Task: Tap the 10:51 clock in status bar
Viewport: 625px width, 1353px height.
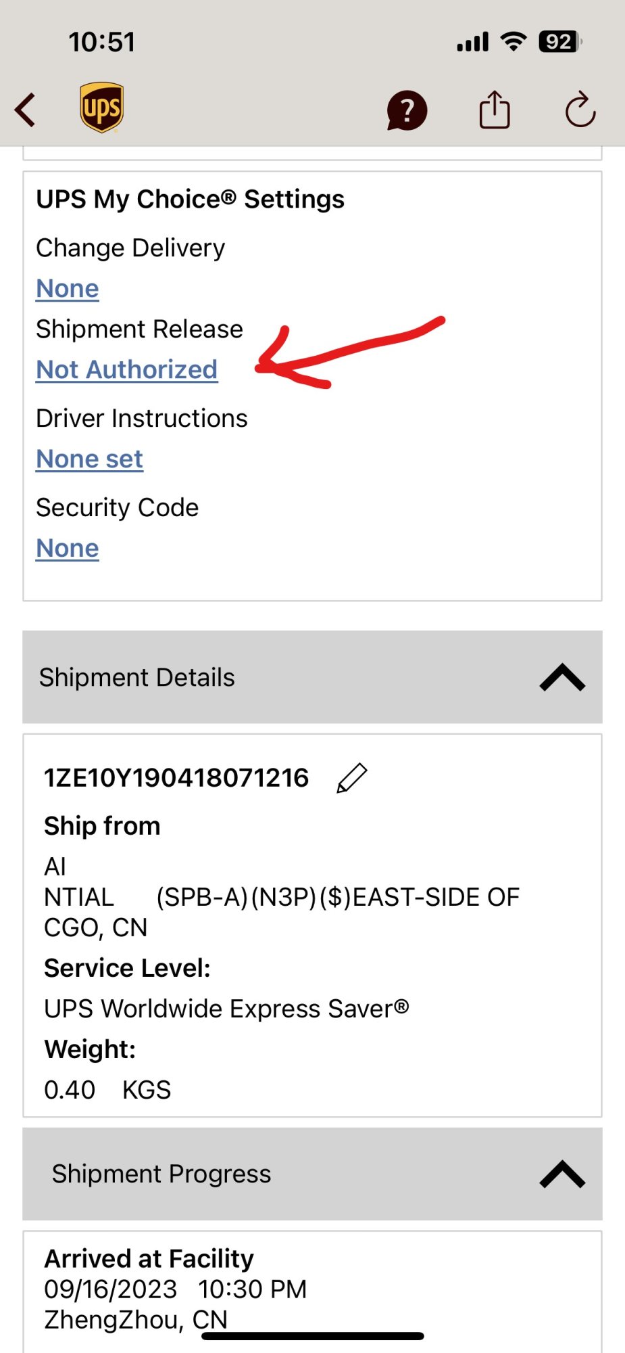Action: tap(102, 42)
